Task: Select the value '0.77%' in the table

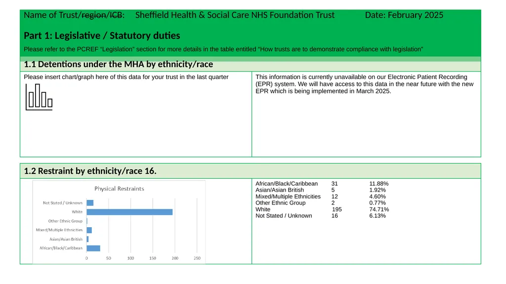Action: [x=378, y=203]
